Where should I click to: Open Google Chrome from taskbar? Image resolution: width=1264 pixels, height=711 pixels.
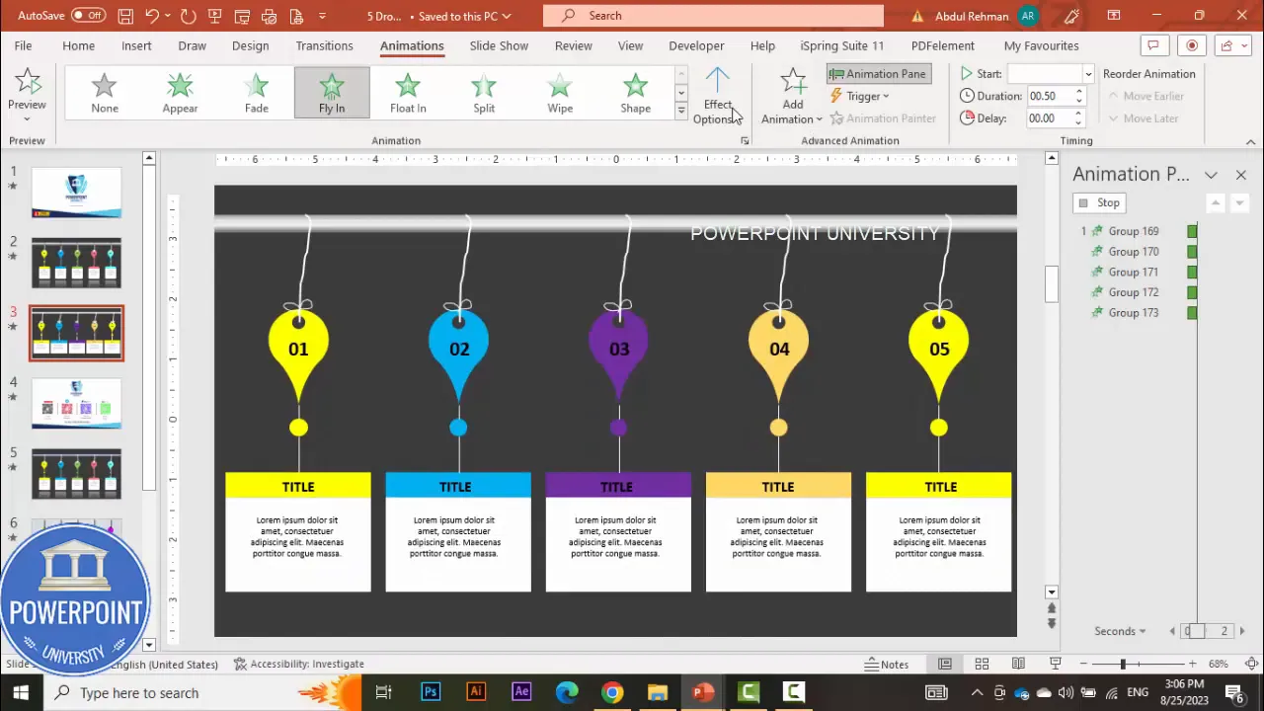tap(612, 692)
